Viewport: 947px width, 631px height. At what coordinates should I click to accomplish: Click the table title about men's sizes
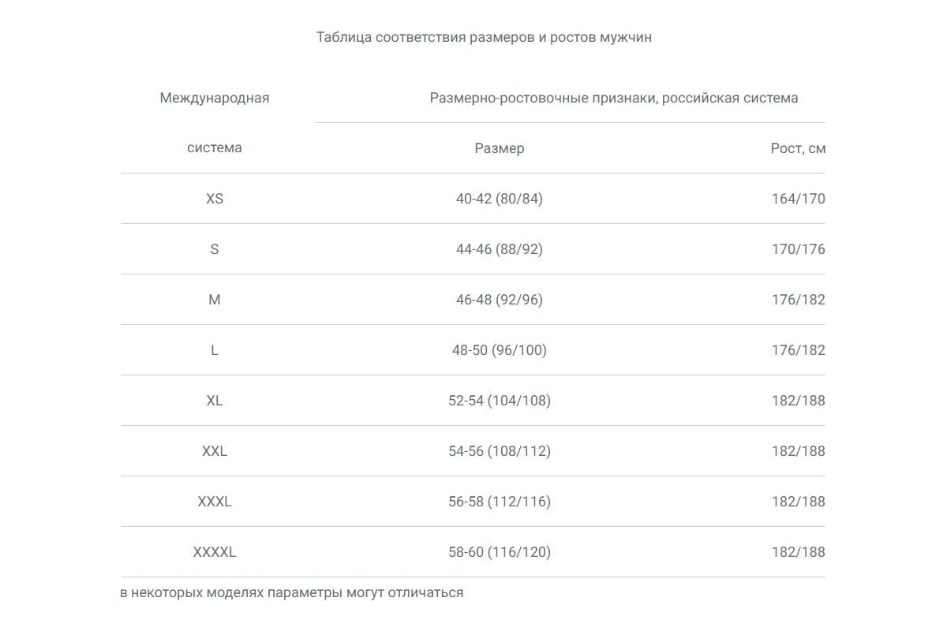(484, 37)
